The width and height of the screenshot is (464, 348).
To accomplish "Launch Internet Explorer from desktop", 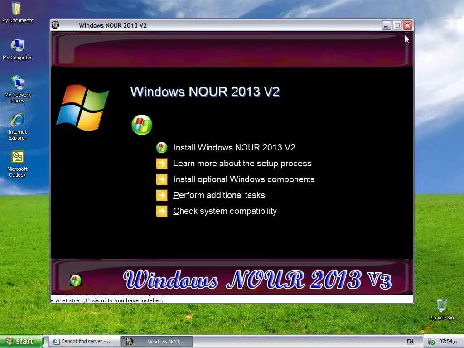I will point(18,126).
